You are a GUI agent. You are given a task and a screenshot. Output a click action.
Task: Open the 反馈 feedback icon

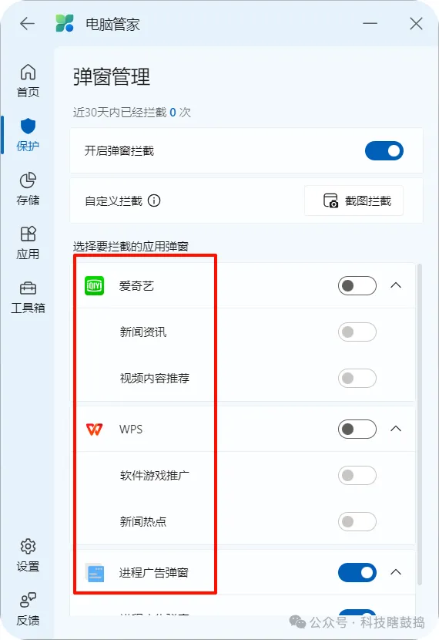tap(28, 600)
